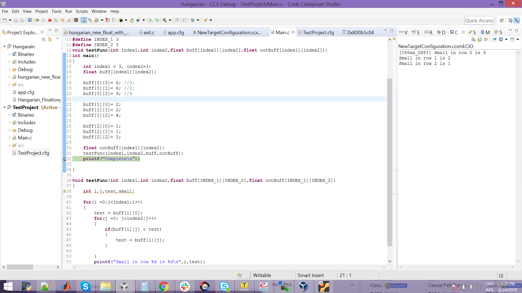Image resolution: width=522 pixels, height=293 pixels.
Task: Open the Scripts menu
Action: point(82,11)
